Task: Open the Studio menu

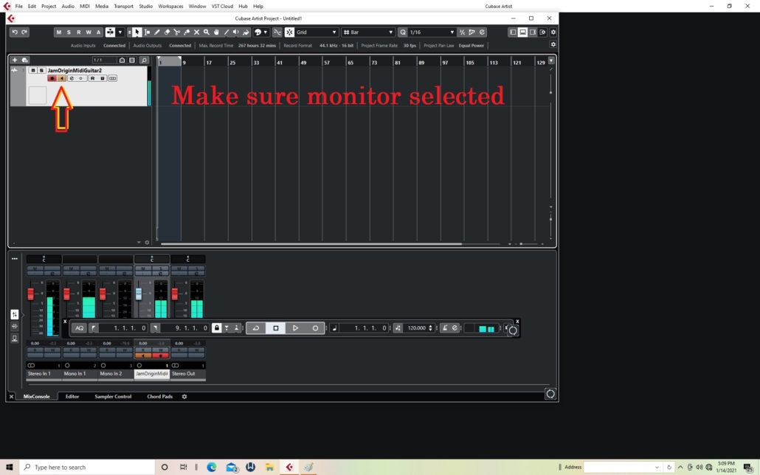Action: point(146,7)
